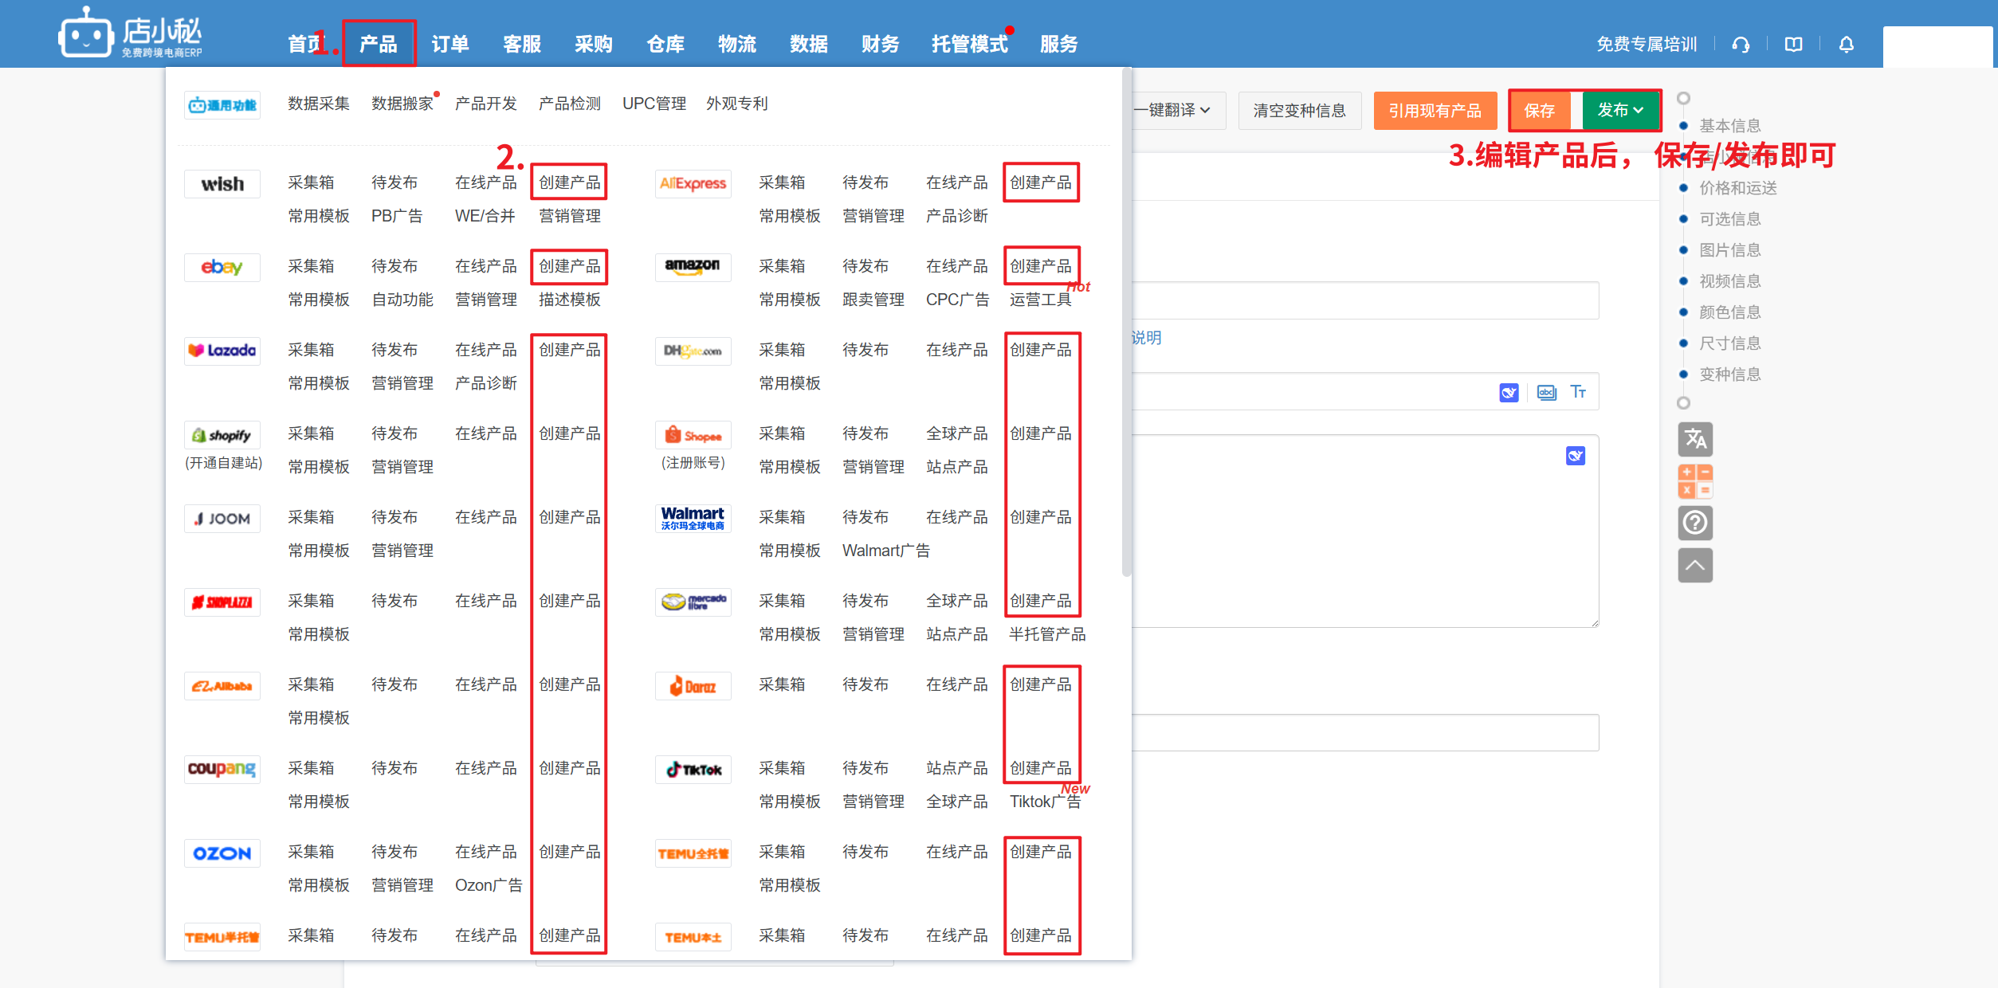Click the question mark help icon
This screenshot has height=988, width=1998.
[x=1694, y=523]
